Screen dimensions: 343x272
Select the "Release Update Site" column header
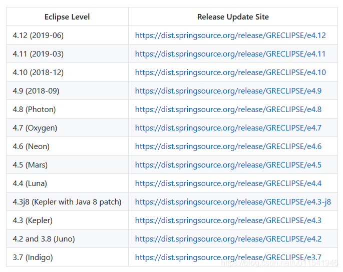233,17
